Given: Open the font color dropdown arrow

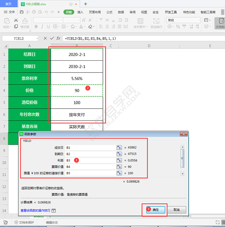Looking at the screenshot, I should [85, 27].
